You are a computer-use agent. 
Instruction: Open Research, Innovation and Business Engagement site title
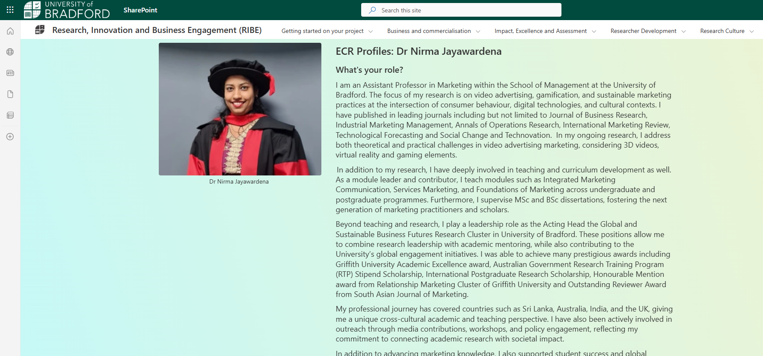coord(157,30)
